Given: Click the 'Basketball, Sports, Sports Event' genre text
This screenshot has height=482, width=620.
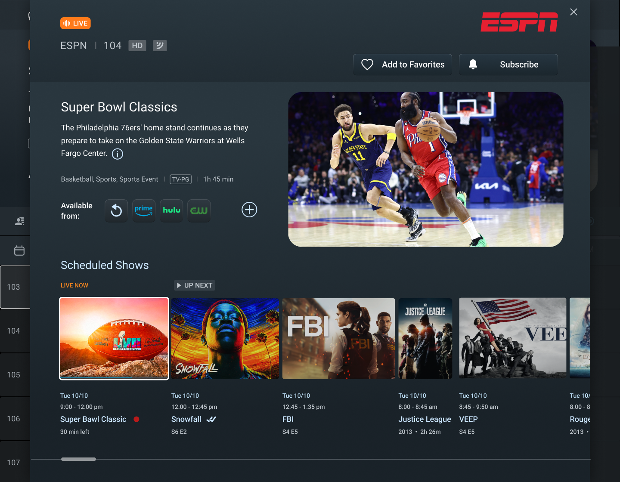Looking at the screenshot, I should pos(110,179).
